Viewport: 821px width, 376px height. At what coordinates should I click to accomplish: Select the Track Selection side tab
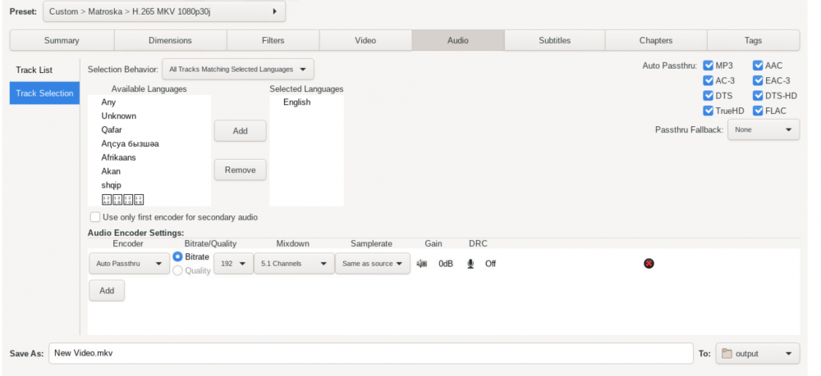[44, 93]
